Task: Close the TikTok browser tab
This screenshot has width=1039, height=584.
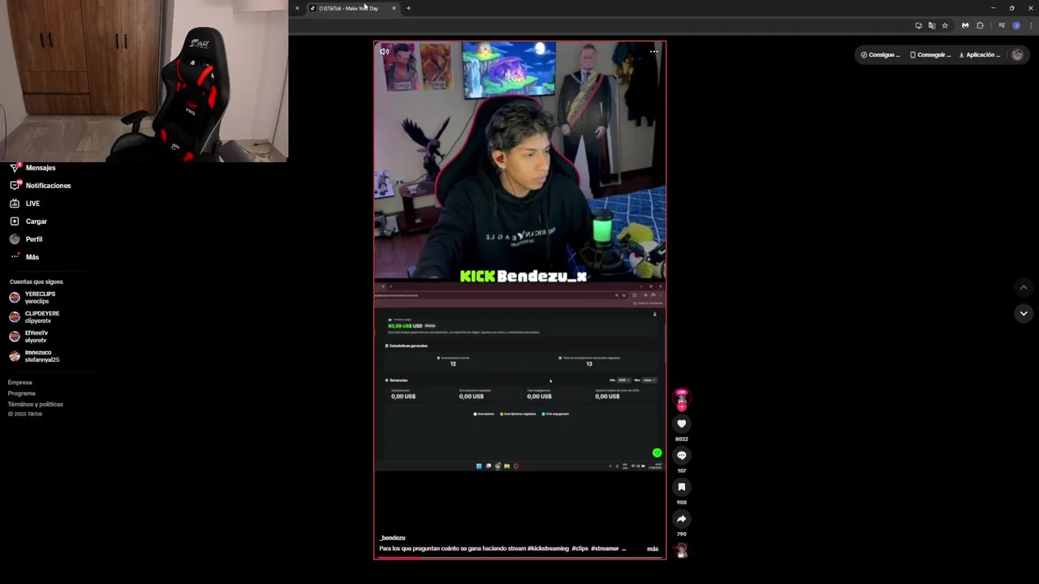Action: coord(394,8)
